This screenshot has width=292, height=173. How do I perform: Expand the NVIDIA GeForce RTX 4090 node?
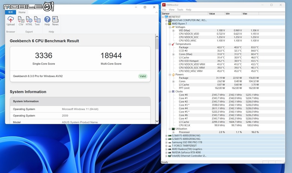(x=166, y=152)
